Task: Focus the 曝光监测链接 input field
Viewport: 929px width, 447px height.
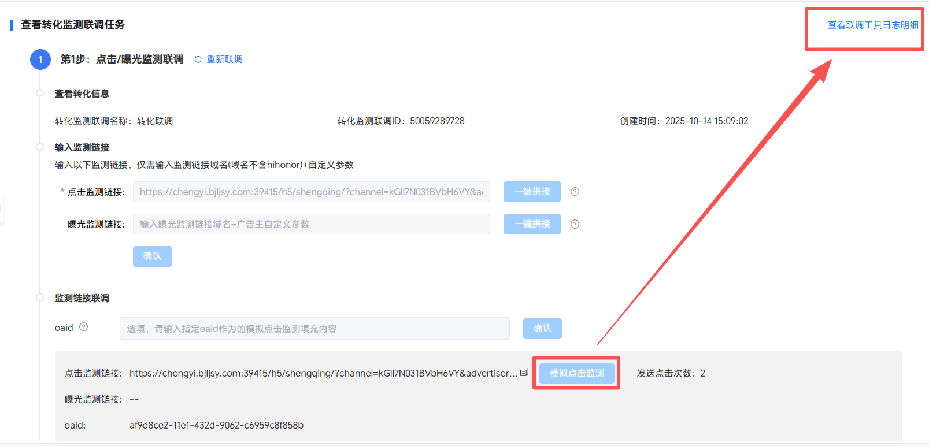Action: pos(311,224)
